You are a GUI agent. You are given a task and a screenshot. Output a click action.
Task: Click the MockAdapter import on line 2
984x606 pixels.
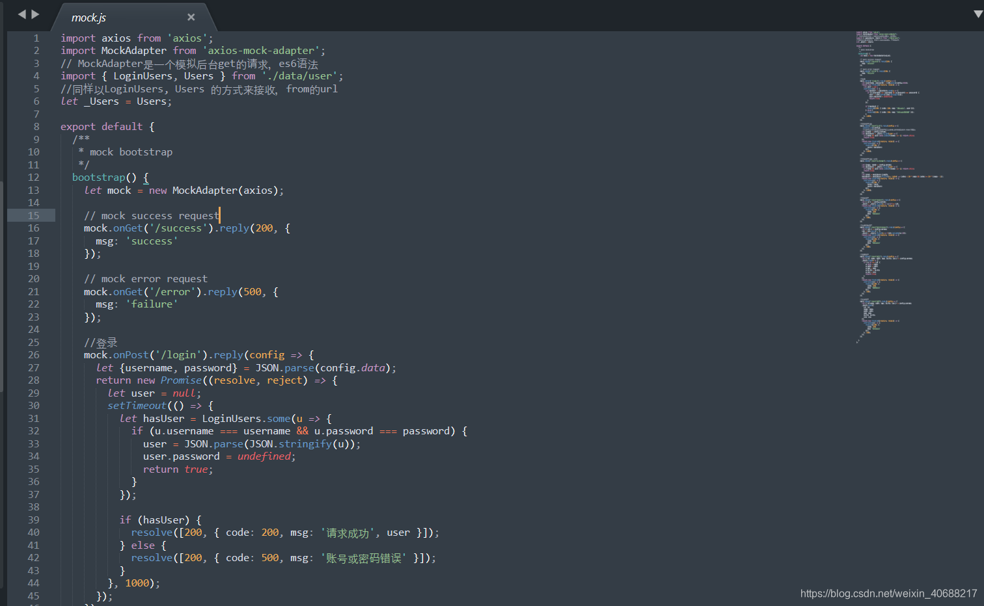pyautogui.click(x=133, y=50)
